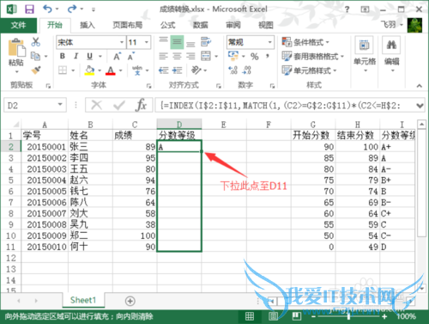Toggle Align Left horizontal alignment
The width and height of the screenshot is (429, 324).
[163, 56]
